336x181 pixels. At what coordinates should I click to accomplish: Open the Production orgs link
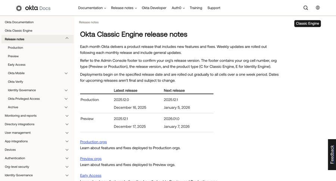pyautogui.click(x=93, y=142)
